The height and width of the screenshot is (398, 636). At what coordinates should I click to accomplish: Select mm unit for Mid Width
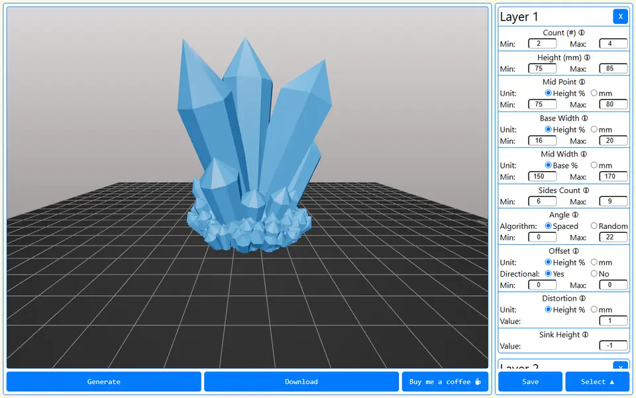point(594,165)
